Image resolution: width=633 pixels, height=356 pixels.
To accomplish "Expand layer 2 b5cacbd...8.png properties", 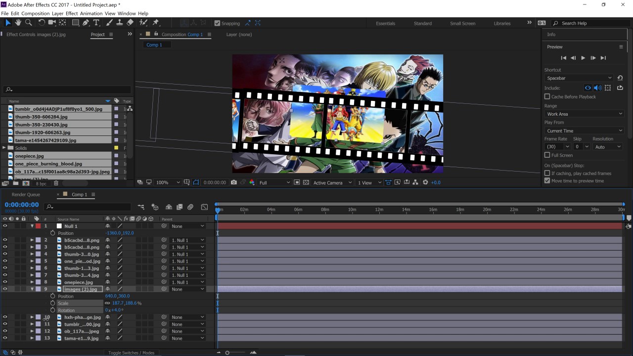I will coord(32,240).
